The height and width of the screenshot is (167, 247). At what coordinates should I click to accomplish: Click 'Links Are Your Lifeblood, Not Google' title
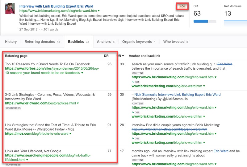click(x=33, y=151)
